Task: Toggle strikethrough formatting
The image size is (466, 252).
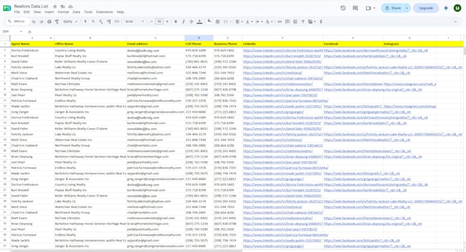Action: tap(191, 22)
